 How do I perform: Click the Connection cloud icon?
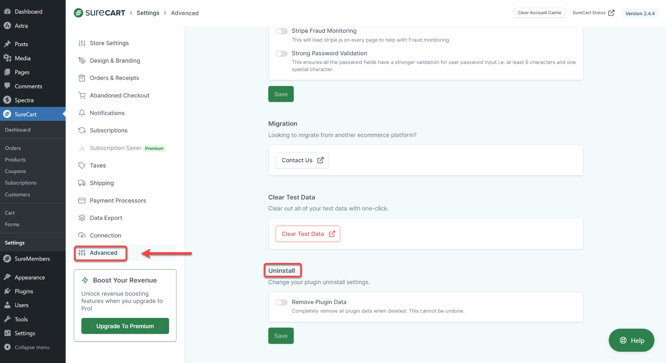tap(82, 235)
